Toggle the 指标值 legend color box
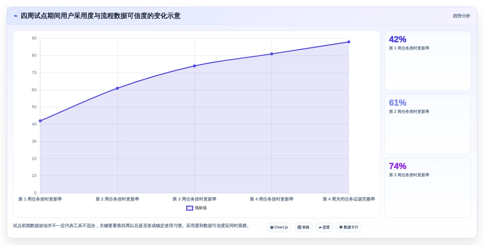 click(190, 208)
